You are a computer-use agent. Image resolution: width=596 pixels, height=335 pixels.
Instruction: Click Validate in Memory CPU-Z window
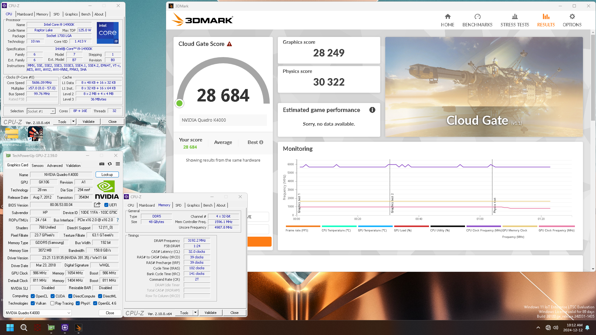(x=210, y=313)
